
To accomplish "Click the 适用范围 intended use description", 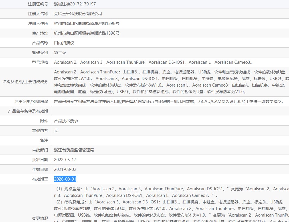I will 169,101.
